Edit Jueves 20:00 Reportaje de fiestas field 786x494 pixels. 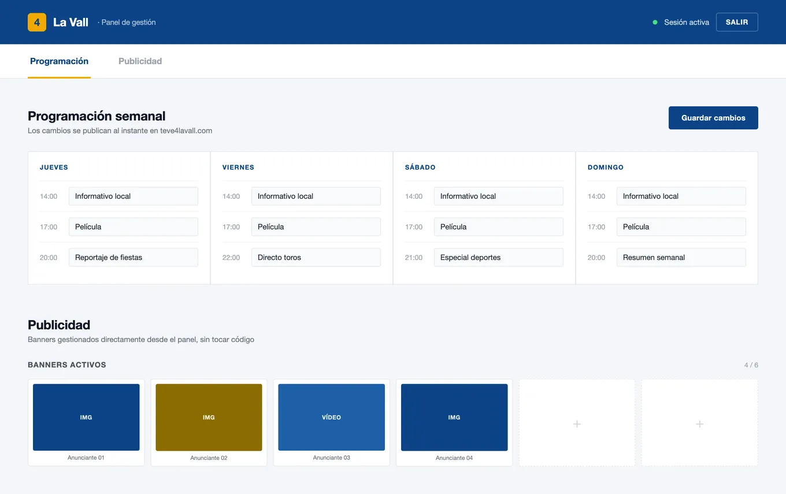134,258
